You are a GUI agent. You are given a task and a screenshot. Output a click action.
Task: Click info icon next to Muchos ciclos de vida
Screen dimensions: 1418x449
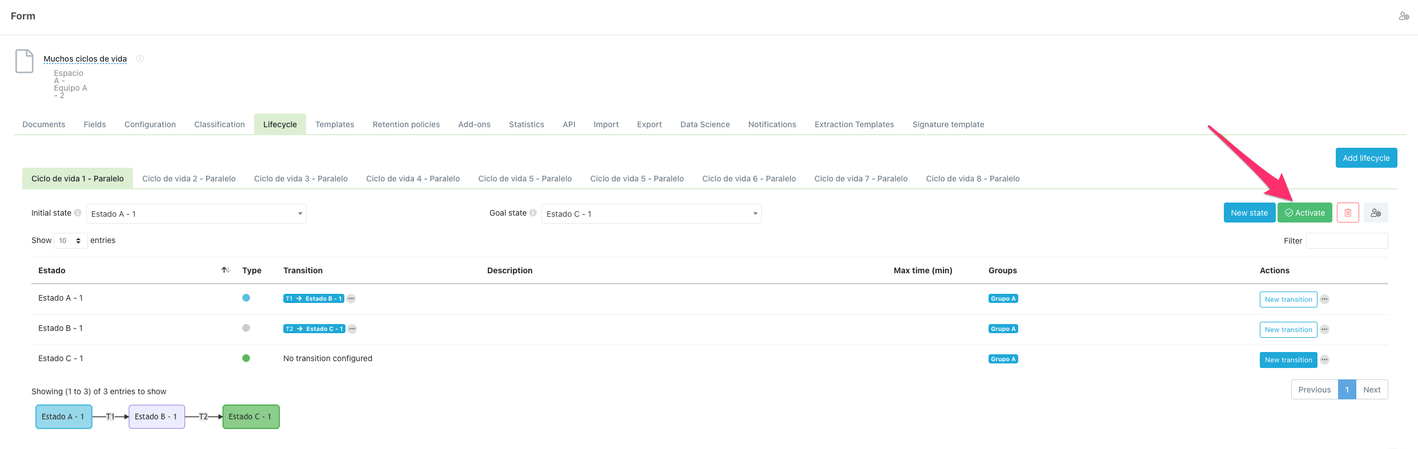(x=140, y=59)
